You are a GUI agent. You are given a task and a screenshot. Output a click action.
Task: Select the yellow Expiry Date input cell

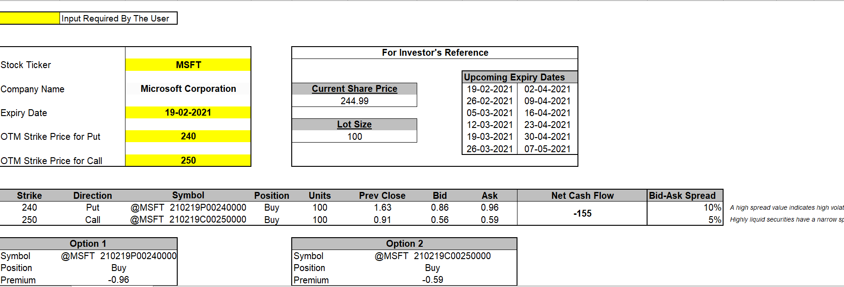[188, 112]
